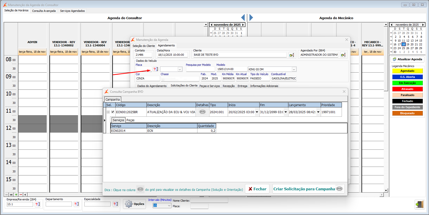Collapse the campaign row tree expander
Viewport: 429px width, 215px height.
pyautogui.click(x=108, y=112)
